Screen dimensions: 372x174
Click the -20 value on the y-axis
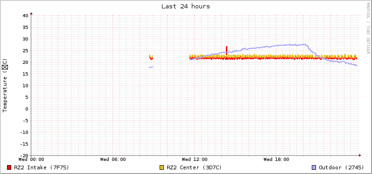pyautogui.click(x=24, y=155)
